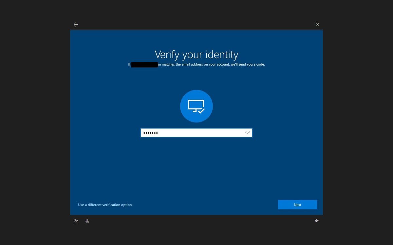Image resolution: width=393 pixels, height=245 pixels.
Task: Select the Verify your identity heading area
Action: (196, 54)
